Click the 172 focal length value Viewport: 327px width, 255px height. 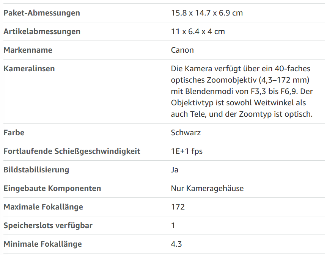point(178,207)
